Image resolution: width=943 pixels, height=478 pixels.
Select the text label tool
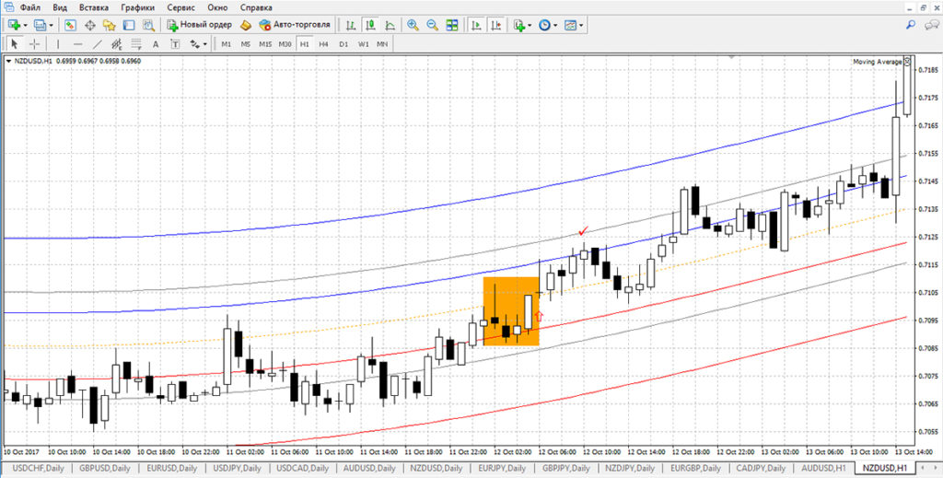point(155,43)
